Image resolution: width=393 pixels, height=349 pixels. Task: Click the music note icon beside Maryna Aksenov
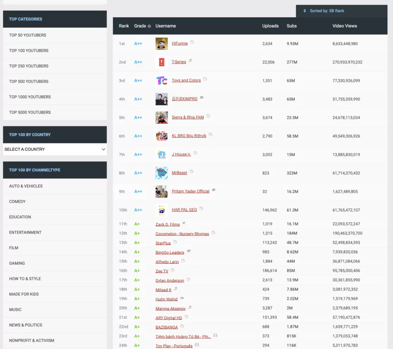point(190,307)
